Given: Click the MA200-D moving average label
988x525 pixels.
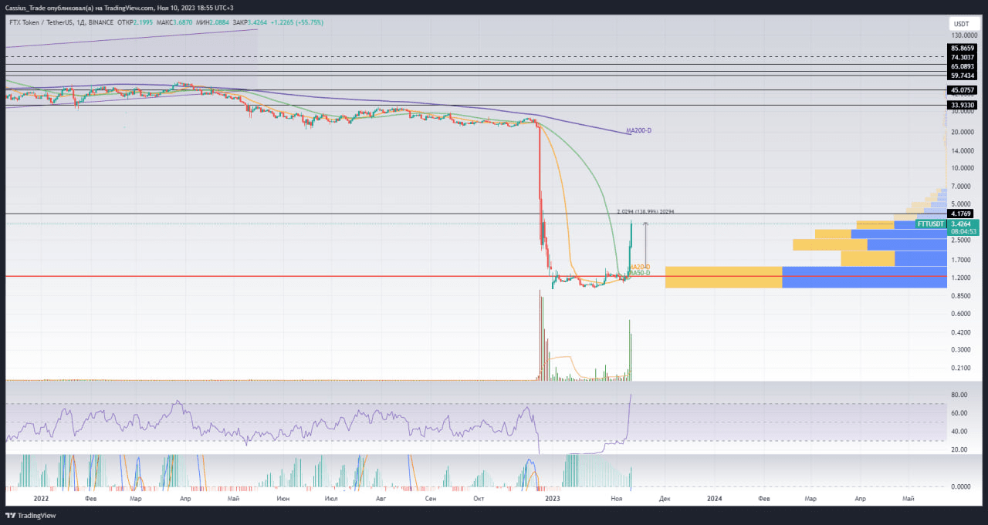Looking at the screenshot, I should (x=638, y=131).
